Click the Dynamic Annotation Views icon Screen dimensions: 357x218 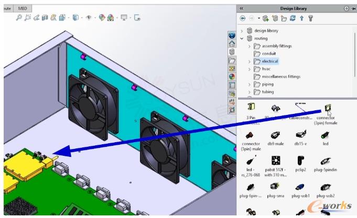(53, 17)
